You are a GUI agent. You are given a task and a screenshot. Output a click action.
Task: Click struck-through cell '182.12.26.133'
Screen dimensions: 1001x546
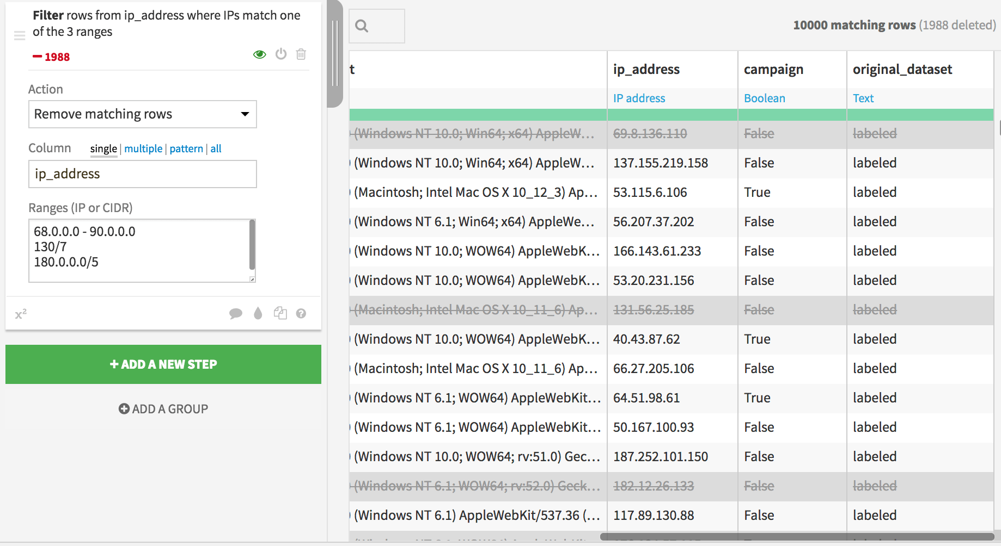pos(654,486)
